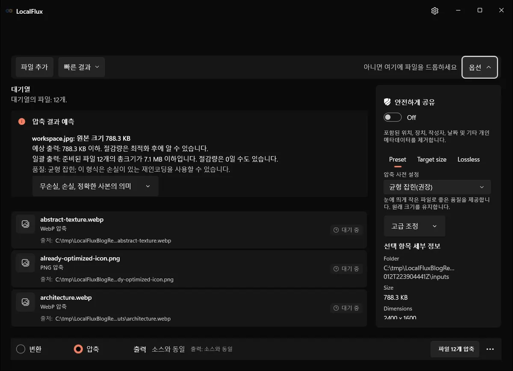The width and height of the screenshot is (513, 371).
Task: Click the 파일 12개 압축 button
Action: pos(455,349)
